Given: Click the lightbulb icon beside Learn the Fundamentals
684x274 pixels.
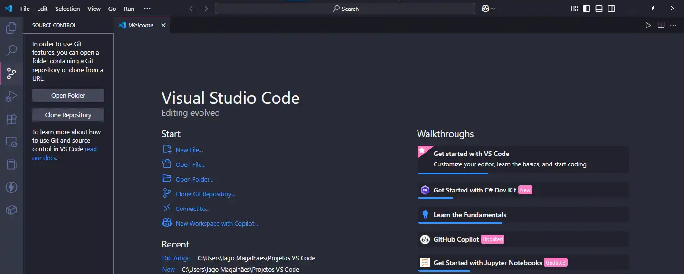Looking at the screenshot, I should [x=425, y=215].
